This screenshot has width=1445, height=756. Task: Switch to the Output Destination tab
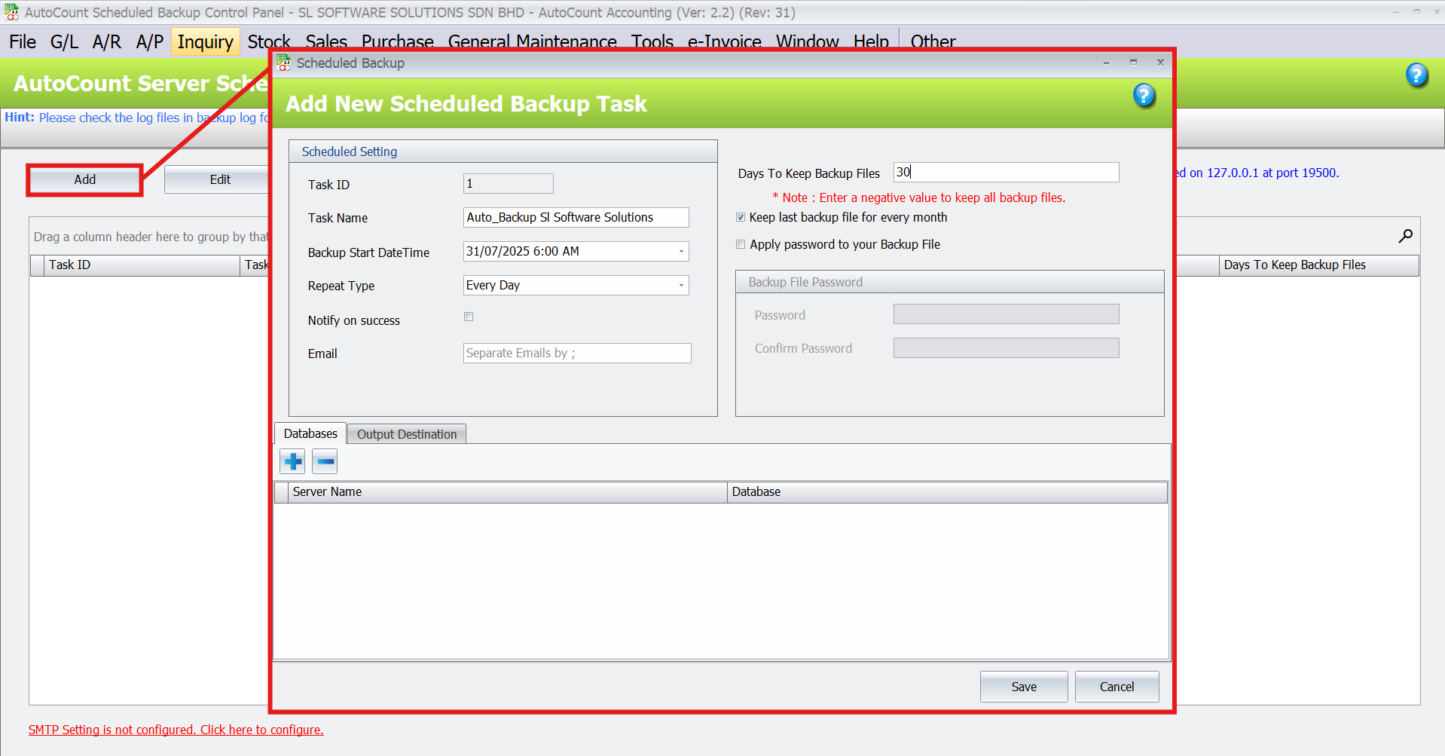coord(407,434)
